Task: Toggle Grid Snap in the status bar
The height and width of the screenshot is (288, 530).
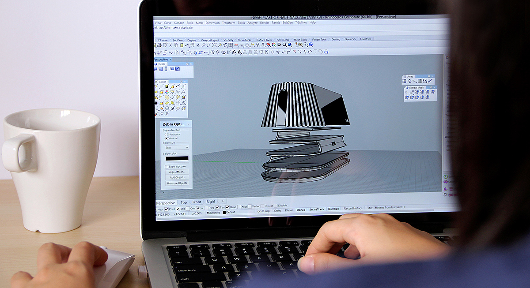Action: [x=264, y=211]
